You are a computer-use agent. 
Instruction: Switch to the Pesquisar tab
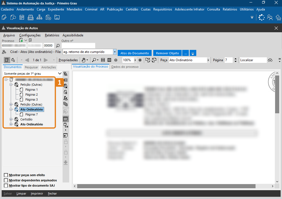pyautogui.click(x=31, y=67)
